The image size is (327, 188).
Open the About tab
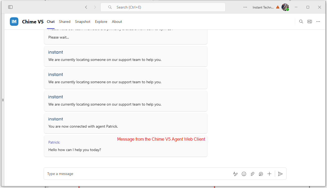pos(117,22)
